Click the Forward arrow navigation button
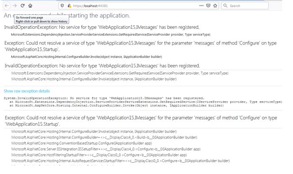 [x=14, y=5]
